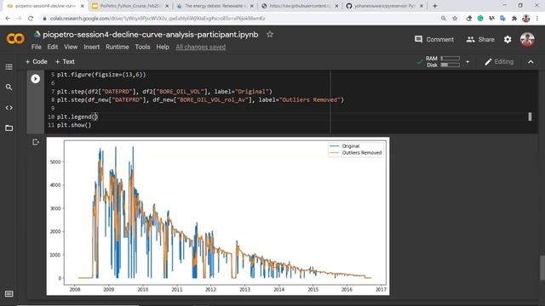
Task: Reload the page
Action: pyautogui.click(x=31, y=18)
